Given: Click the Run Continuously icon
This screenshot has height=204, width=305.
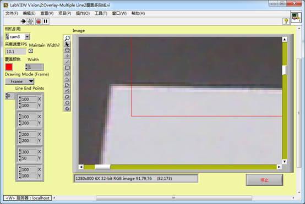Looking at the screenshot, I should tap(30, 21).
